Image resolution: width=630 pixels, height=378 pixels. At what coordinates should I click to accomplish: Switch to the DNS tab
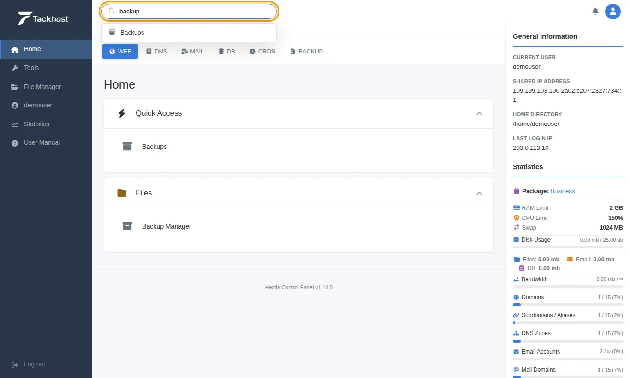pos(156,52)
